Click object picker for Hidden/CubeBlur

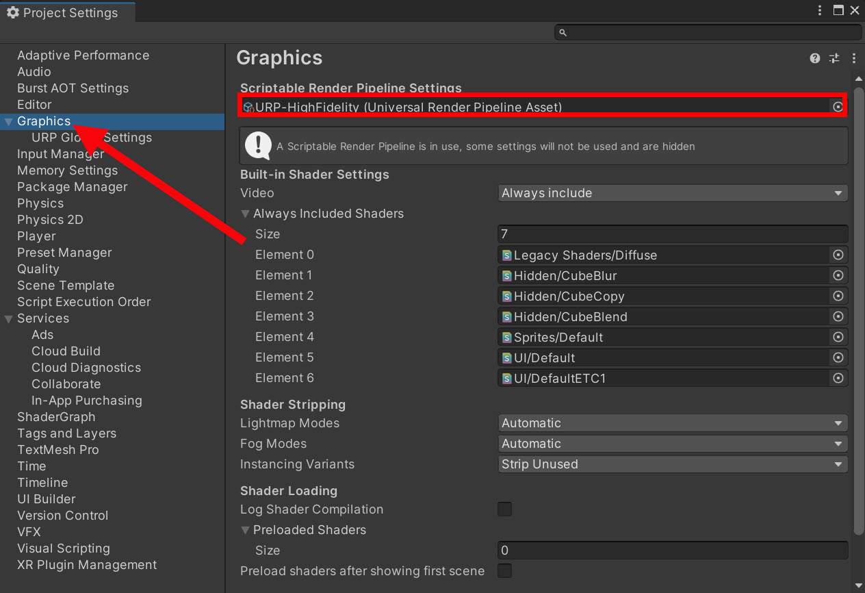pos(838,275)
